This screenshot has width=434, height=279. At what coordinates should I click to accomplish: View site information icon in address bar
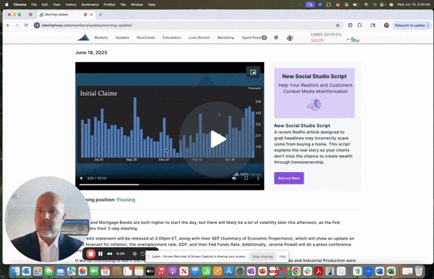(36, 26)
